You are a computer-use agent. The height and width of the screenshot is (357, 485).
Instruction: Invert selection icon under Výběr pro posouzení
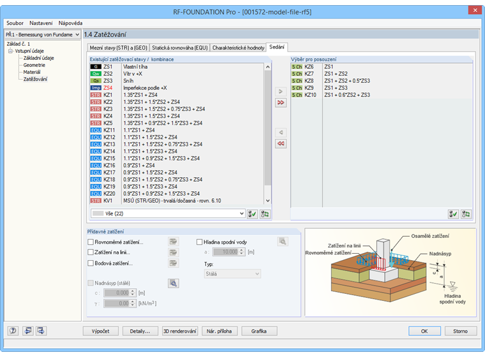coord(466,214)
